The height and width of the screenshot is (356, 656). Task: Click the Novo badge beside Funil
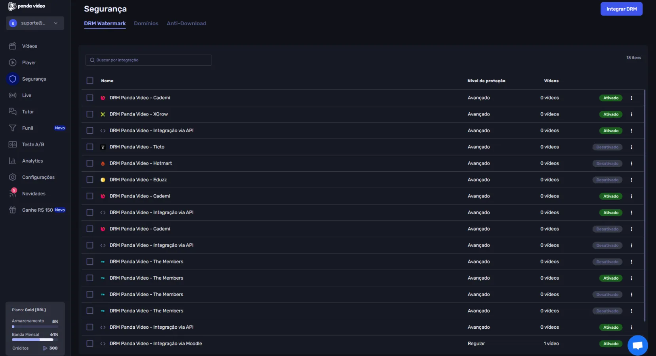tap(60, 128)
